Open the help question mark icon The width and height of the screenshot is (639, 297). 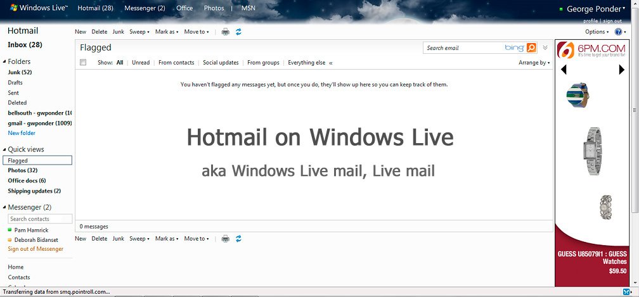tap(618, 32)
